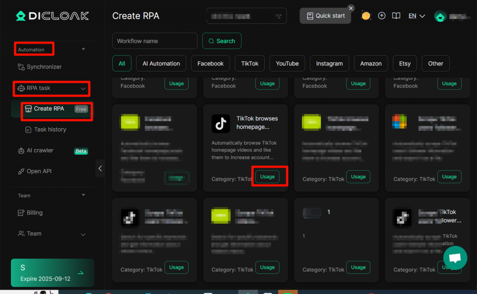Filter by YouTube category
The image size is (477, 294).
(287, 63)
